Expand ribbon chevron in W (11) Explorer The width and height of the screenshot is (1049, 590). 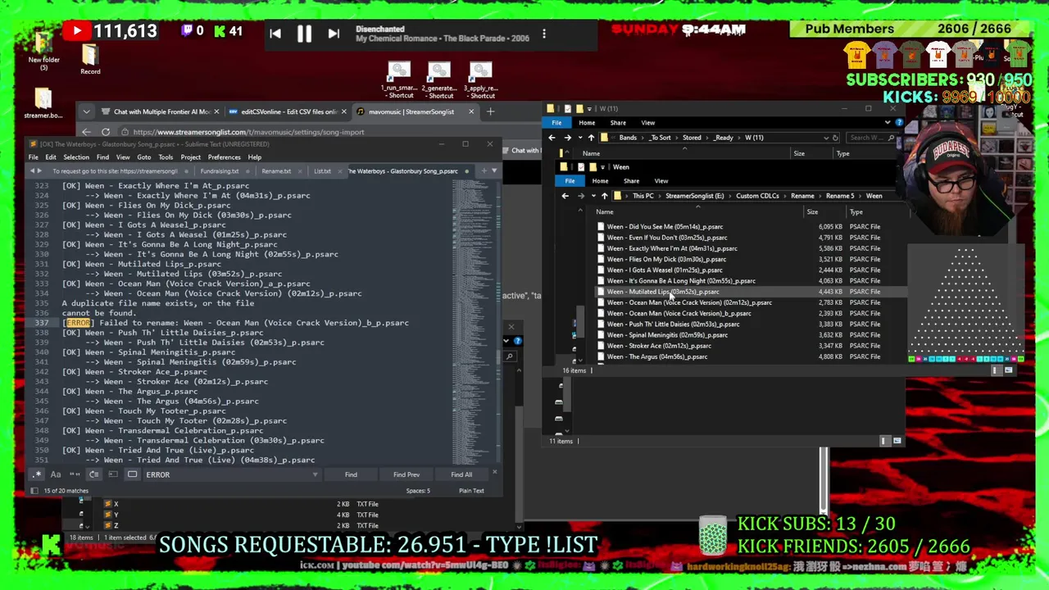click(x=887, y=123)
